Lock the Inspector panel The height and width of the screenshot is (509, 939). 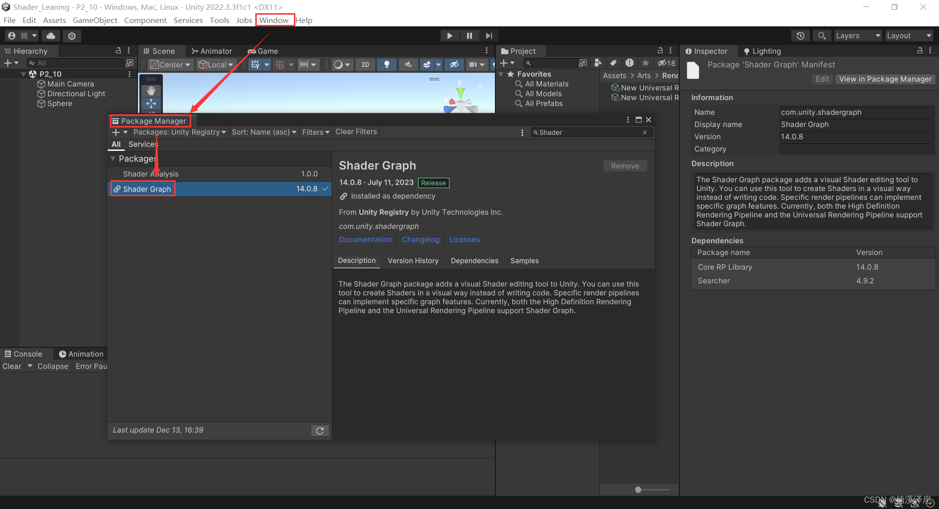[919, 50]
